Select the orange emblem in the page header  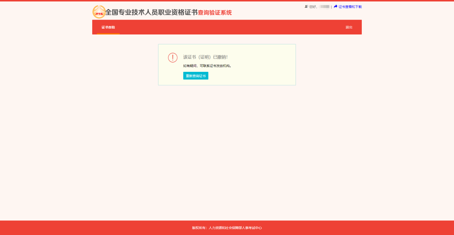(98, 11)
